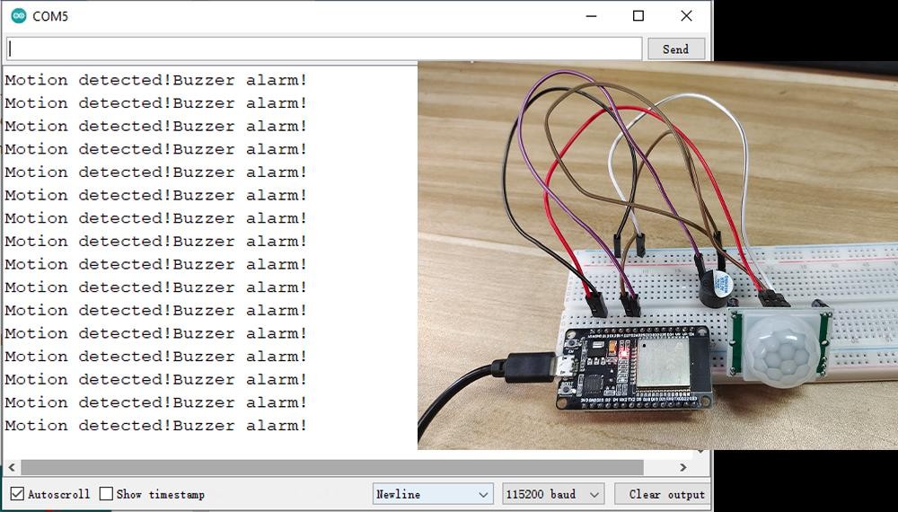The width and height of the screenshot is (898, 512).
Task: Click the horizontal scrollbar left arrow
Action: 12,467
